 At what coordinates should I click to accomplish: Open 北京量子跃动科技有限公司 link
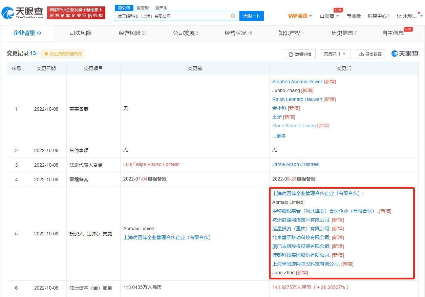pyautogui.click(x=301, y=237)
